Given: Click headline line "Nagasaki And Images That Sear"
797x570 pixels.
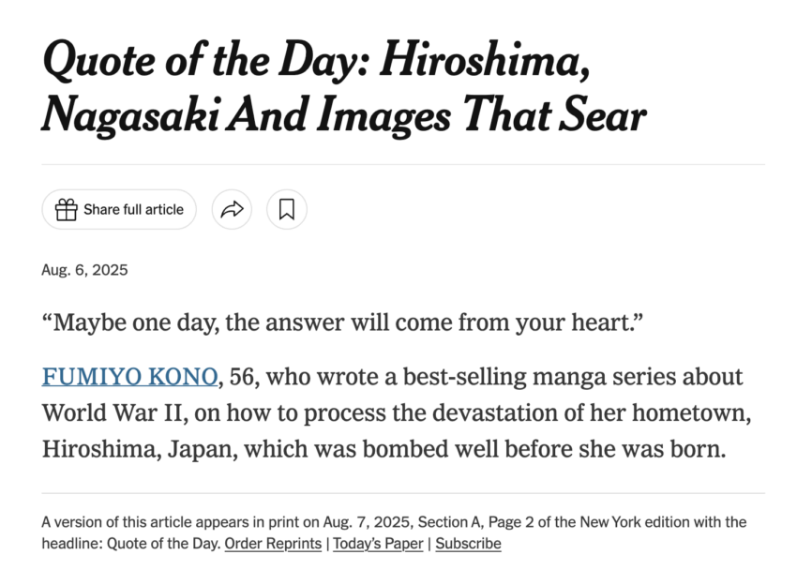Looking at the screenshot, I should [343, 115].
